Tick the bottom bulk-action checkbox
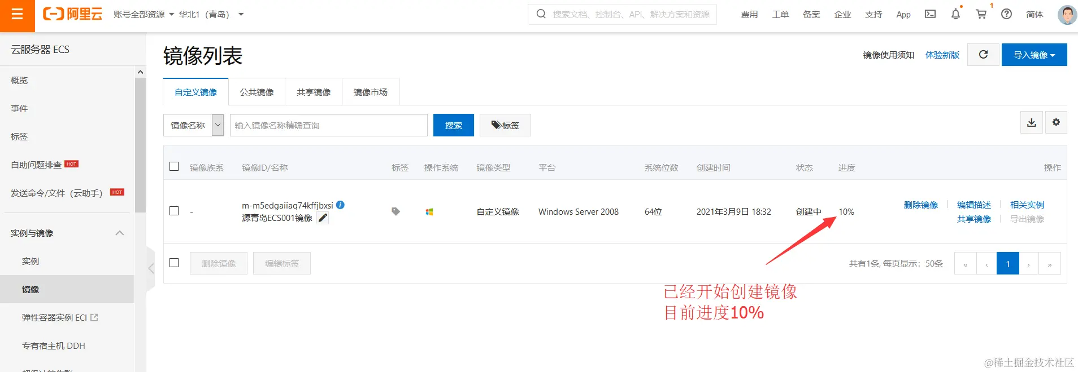This screenshot has height=372, width=1078. coord(174,263)
